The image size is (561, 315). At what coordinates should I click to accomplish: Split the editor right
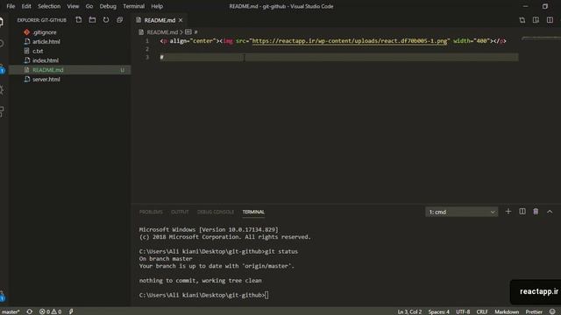pos(550,20)
